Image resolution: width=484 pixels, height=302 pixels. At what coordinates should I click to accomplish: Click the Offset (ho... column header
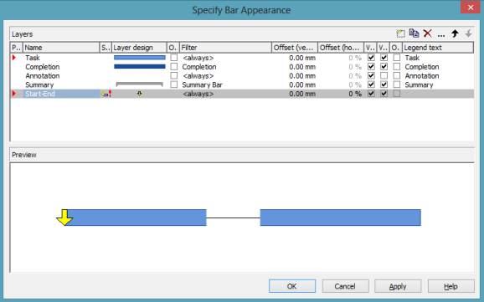pos(341,48)
